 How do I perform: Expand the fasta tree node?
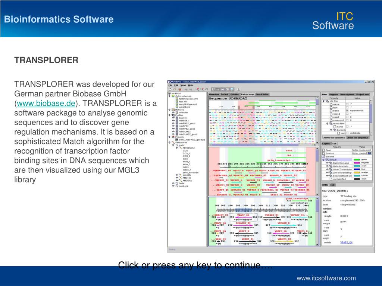(x=173, y=183)
